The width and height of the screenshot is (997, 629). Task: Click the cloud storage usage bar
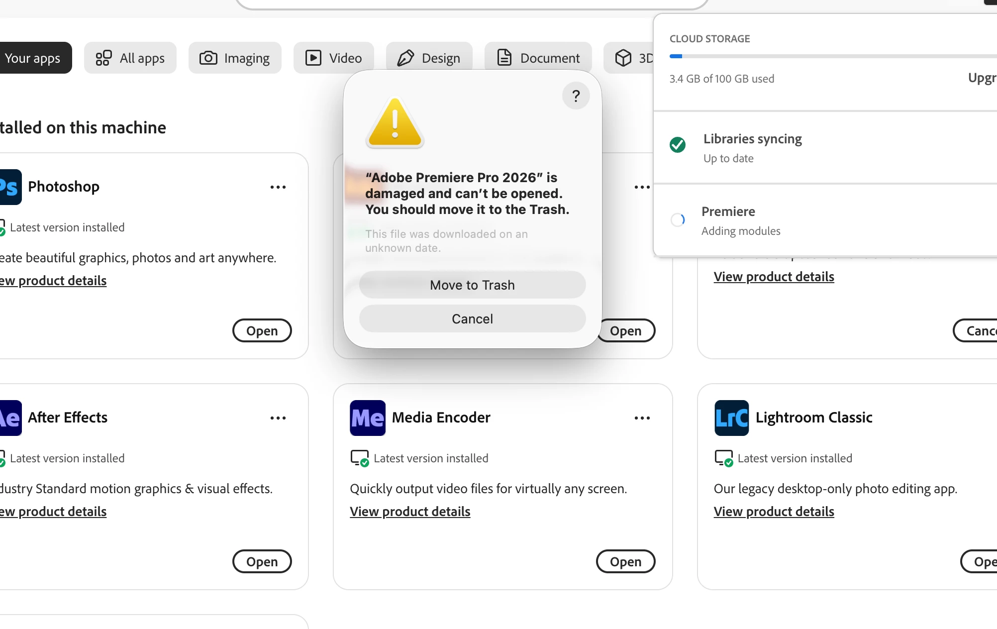(x=833, y=56)
